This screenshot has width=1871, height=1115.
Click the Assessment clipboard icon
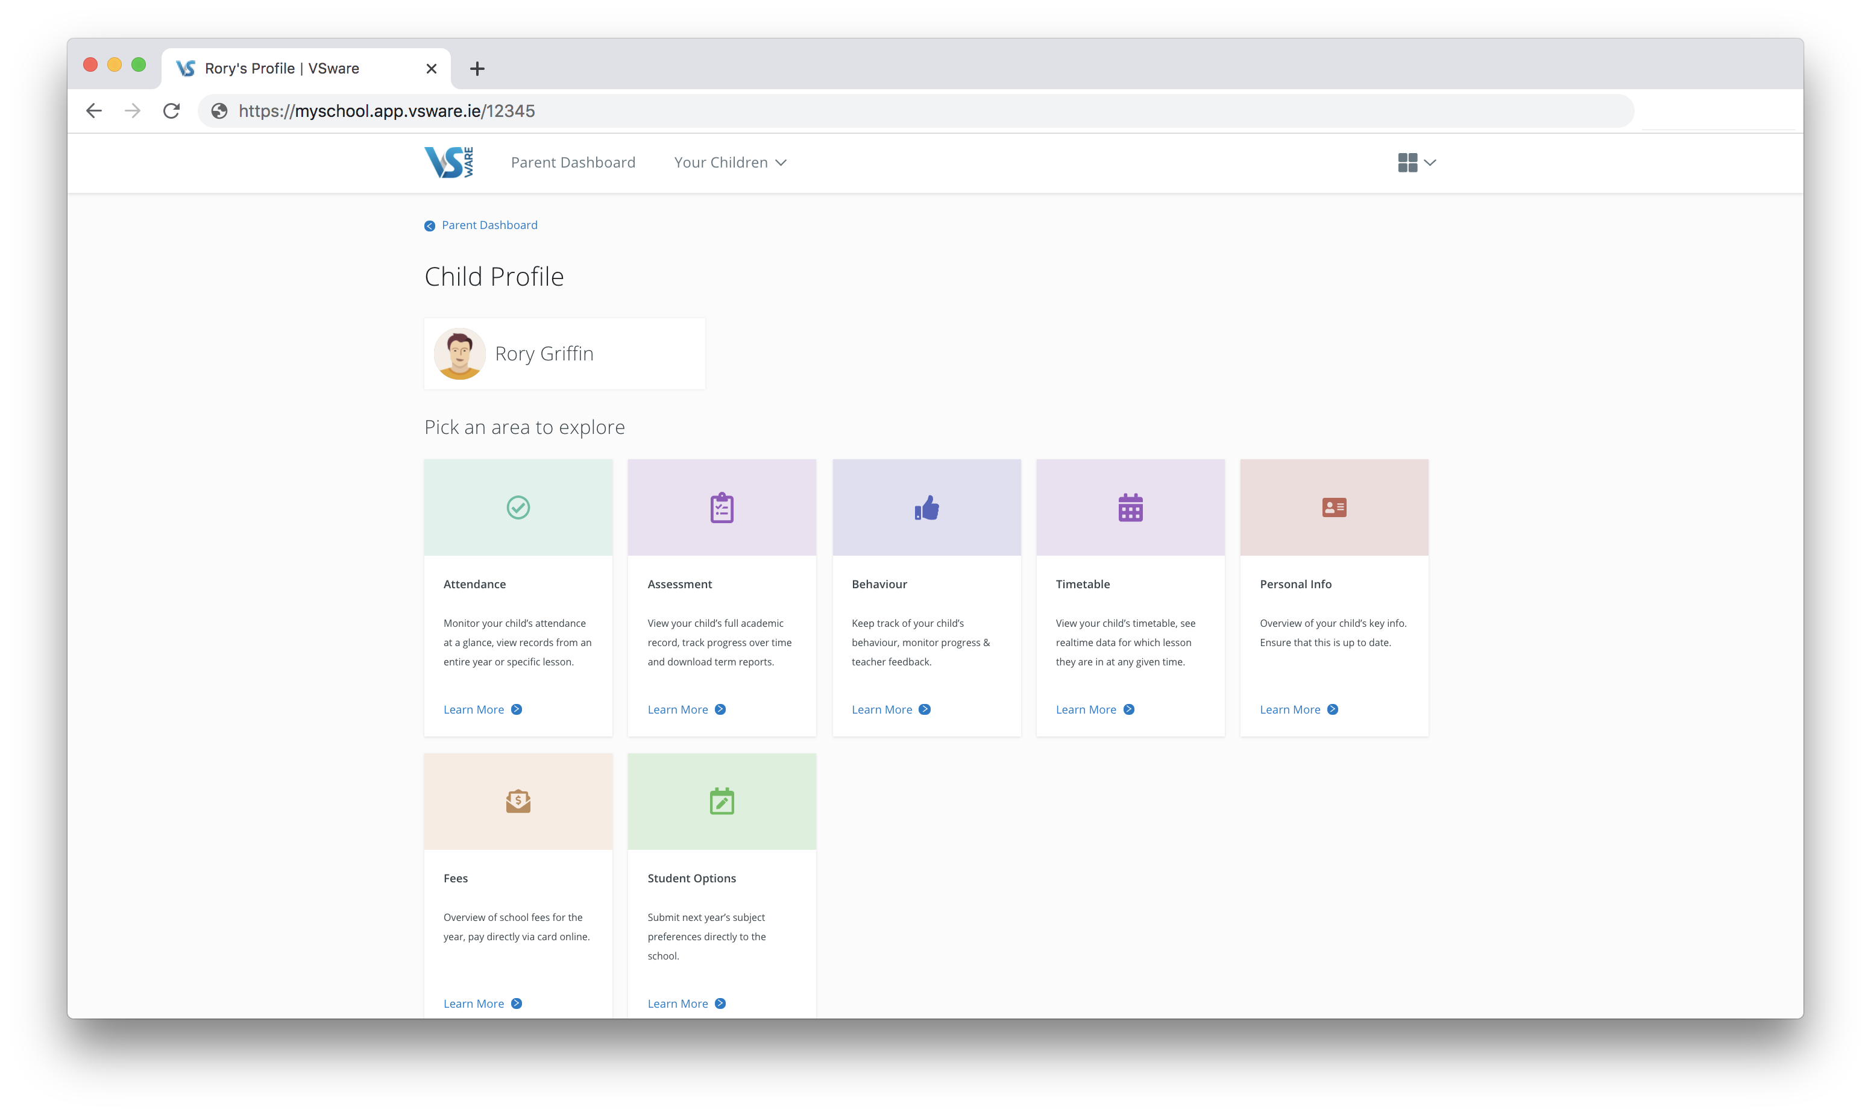pyautogui.click(x=722, y=508)
